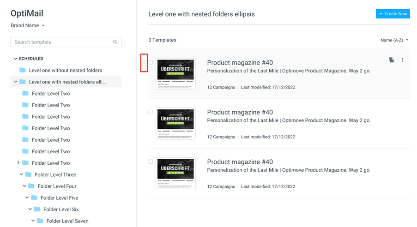Click the Search template input field
The height and width of the screenshot is (227, 417).
click(66, 42)
